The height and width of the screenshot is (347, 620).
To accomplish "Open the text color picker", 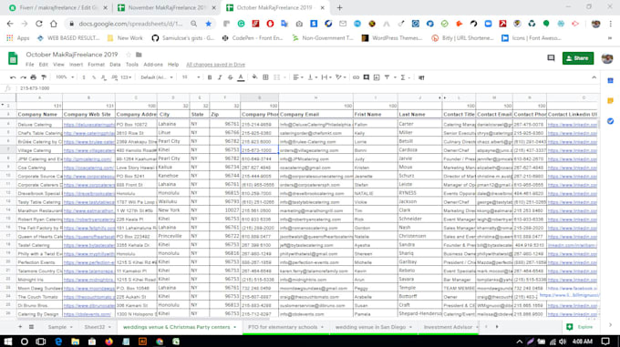I will pos(241,77).
